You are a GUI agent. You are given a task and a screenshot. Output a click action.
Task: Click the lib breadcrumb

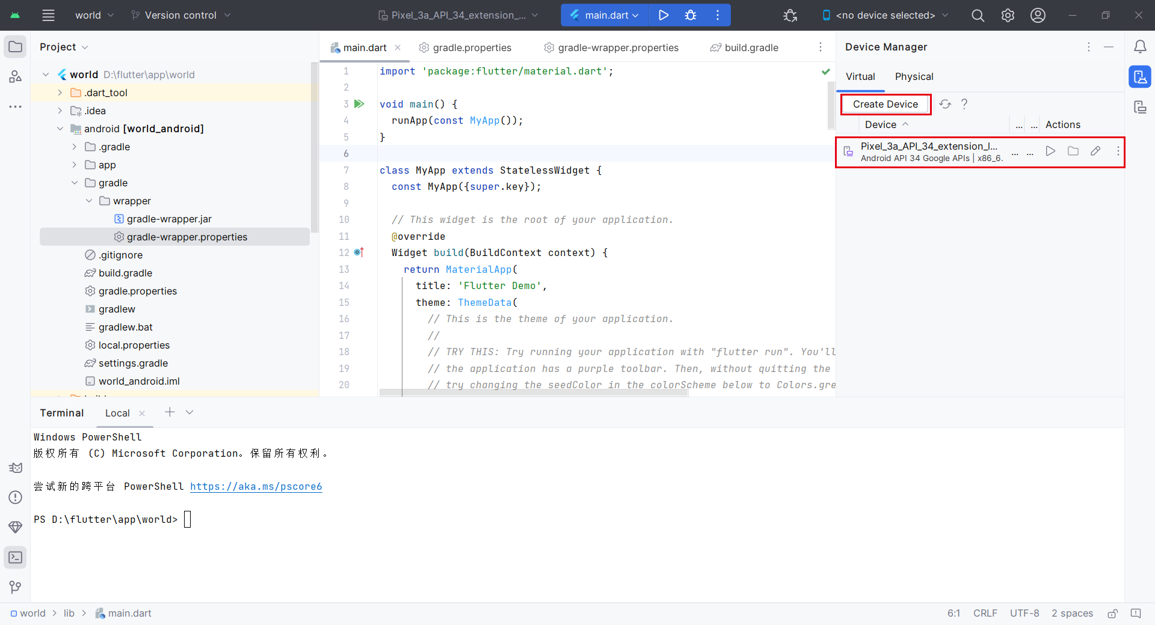point(69,613)
